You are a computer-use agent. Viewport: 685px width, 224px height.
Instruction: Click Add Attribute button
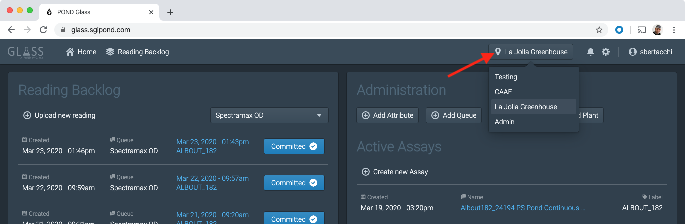click(388, 115)
